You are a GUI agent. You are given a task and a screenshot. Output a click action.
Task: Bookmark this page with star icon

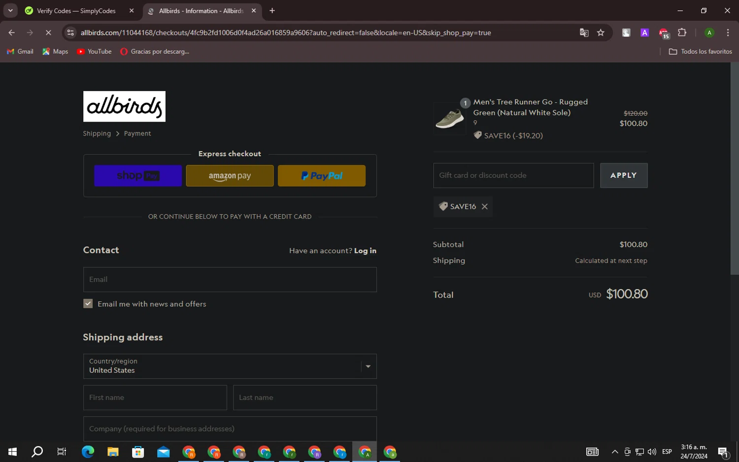tap(601, 33)
